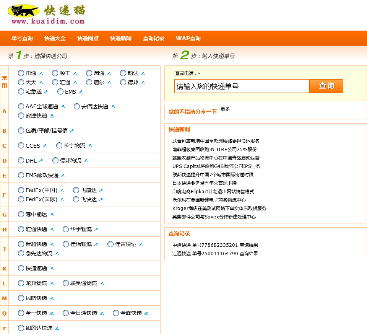The height and width of the screenshot is (334, 367).
Task: Open external link icon next to 港中能达
Action: (52, 215)
